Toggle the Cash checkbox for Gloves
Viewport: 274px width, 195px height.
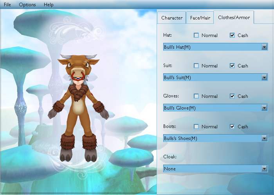point(232,96)
